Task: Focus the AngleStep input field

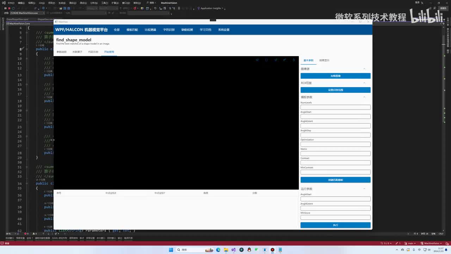Action: 335,135
